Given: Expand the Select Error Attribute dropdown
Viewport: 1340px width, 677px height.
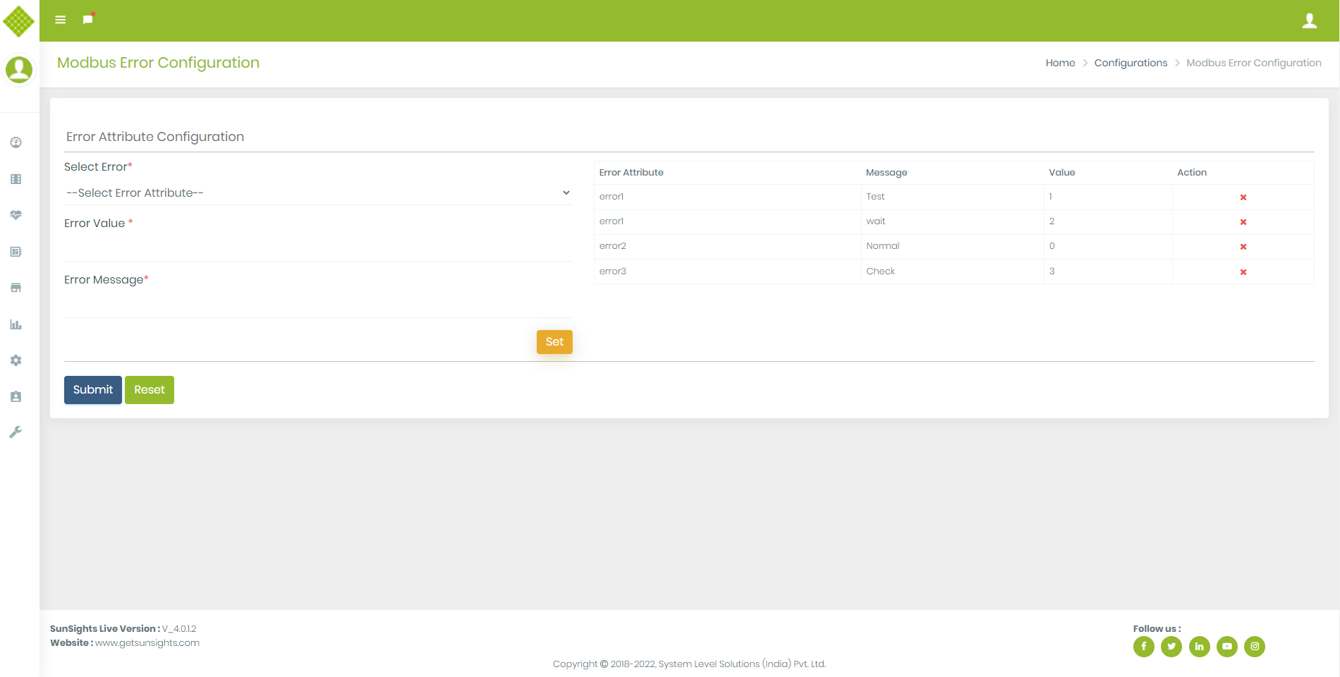Looking at the screenshot, I should [317, 193].
